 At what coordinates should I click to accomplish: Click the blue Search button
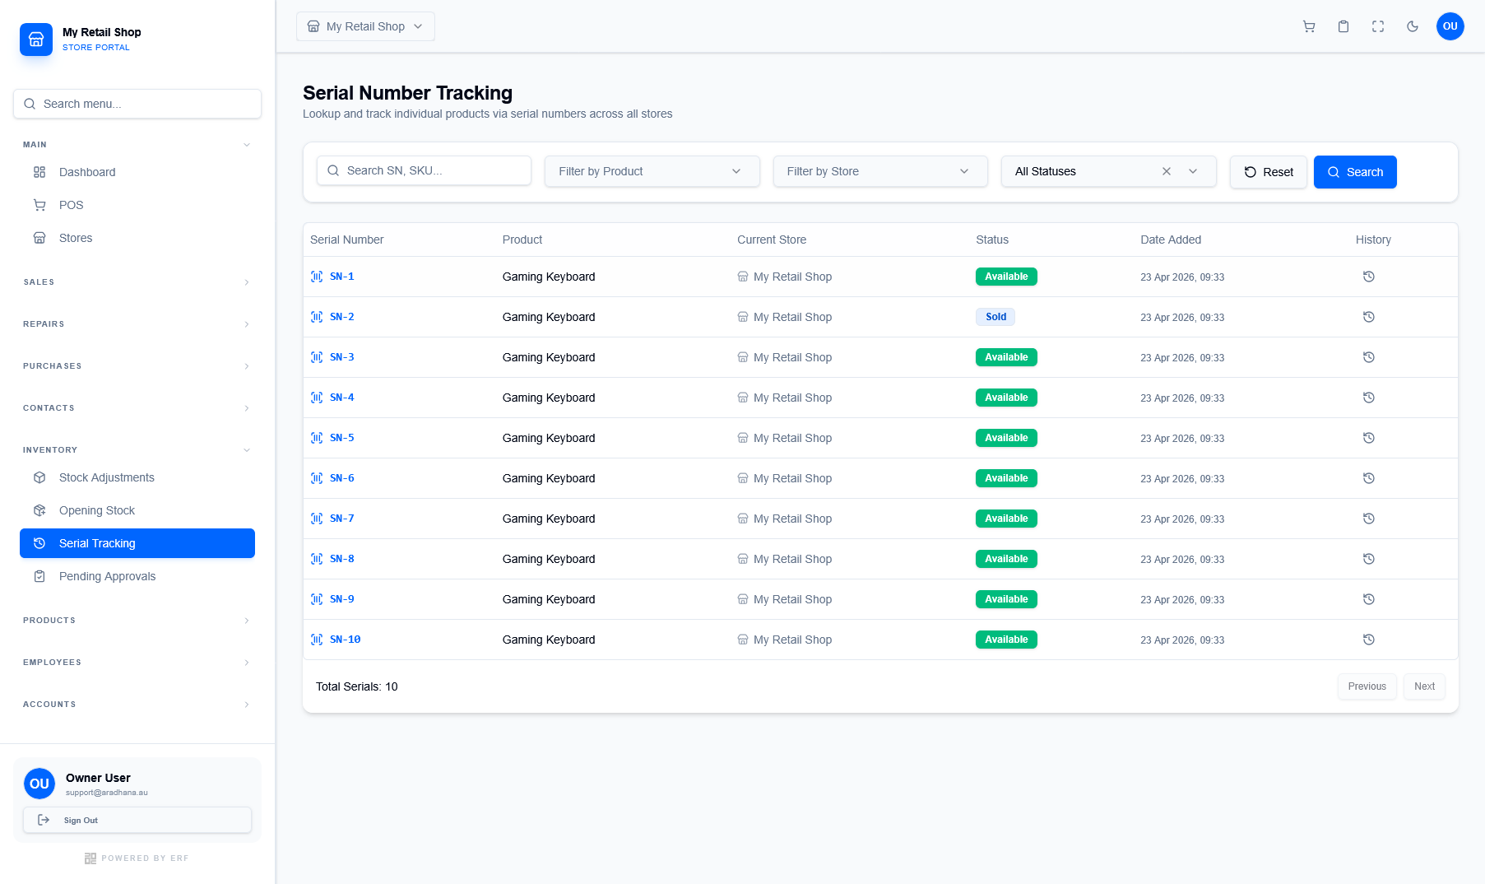pos(1355,172)
